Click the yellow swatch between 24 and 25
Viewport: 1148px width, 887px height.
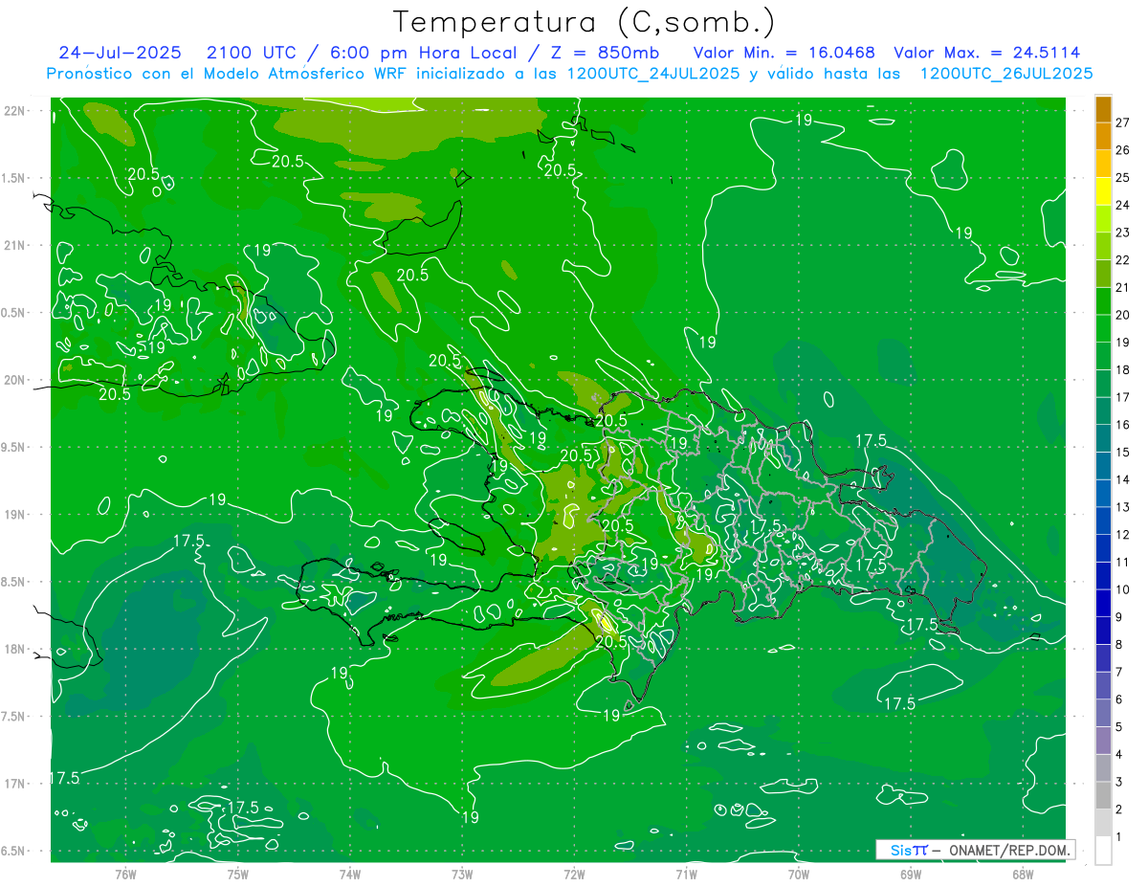(x=1103, y=190)
